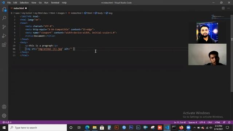Open the editor More Actions ellipsis
233x131 pixels.
(x=229, y=8)
